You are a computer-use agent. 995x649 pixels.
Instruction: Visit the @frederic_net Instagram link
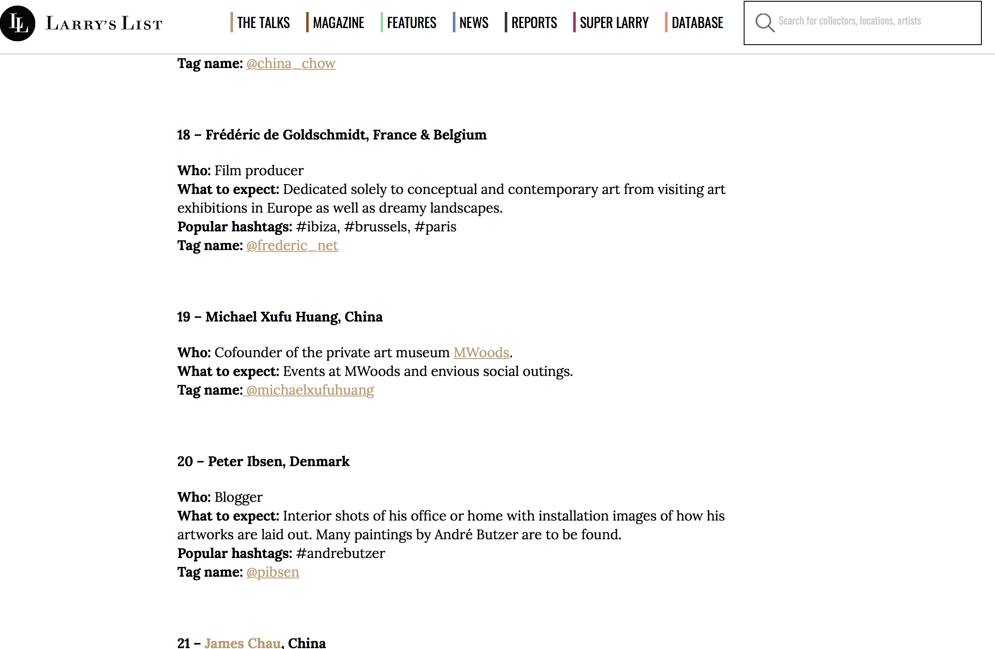292,245
